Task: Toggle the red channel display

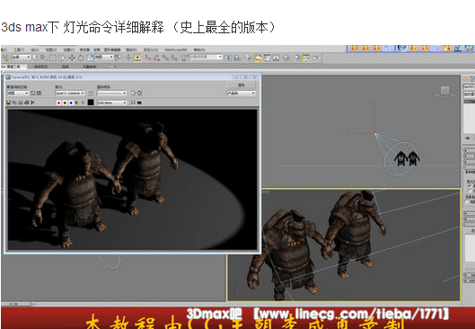Action: (x=58, y=102)
